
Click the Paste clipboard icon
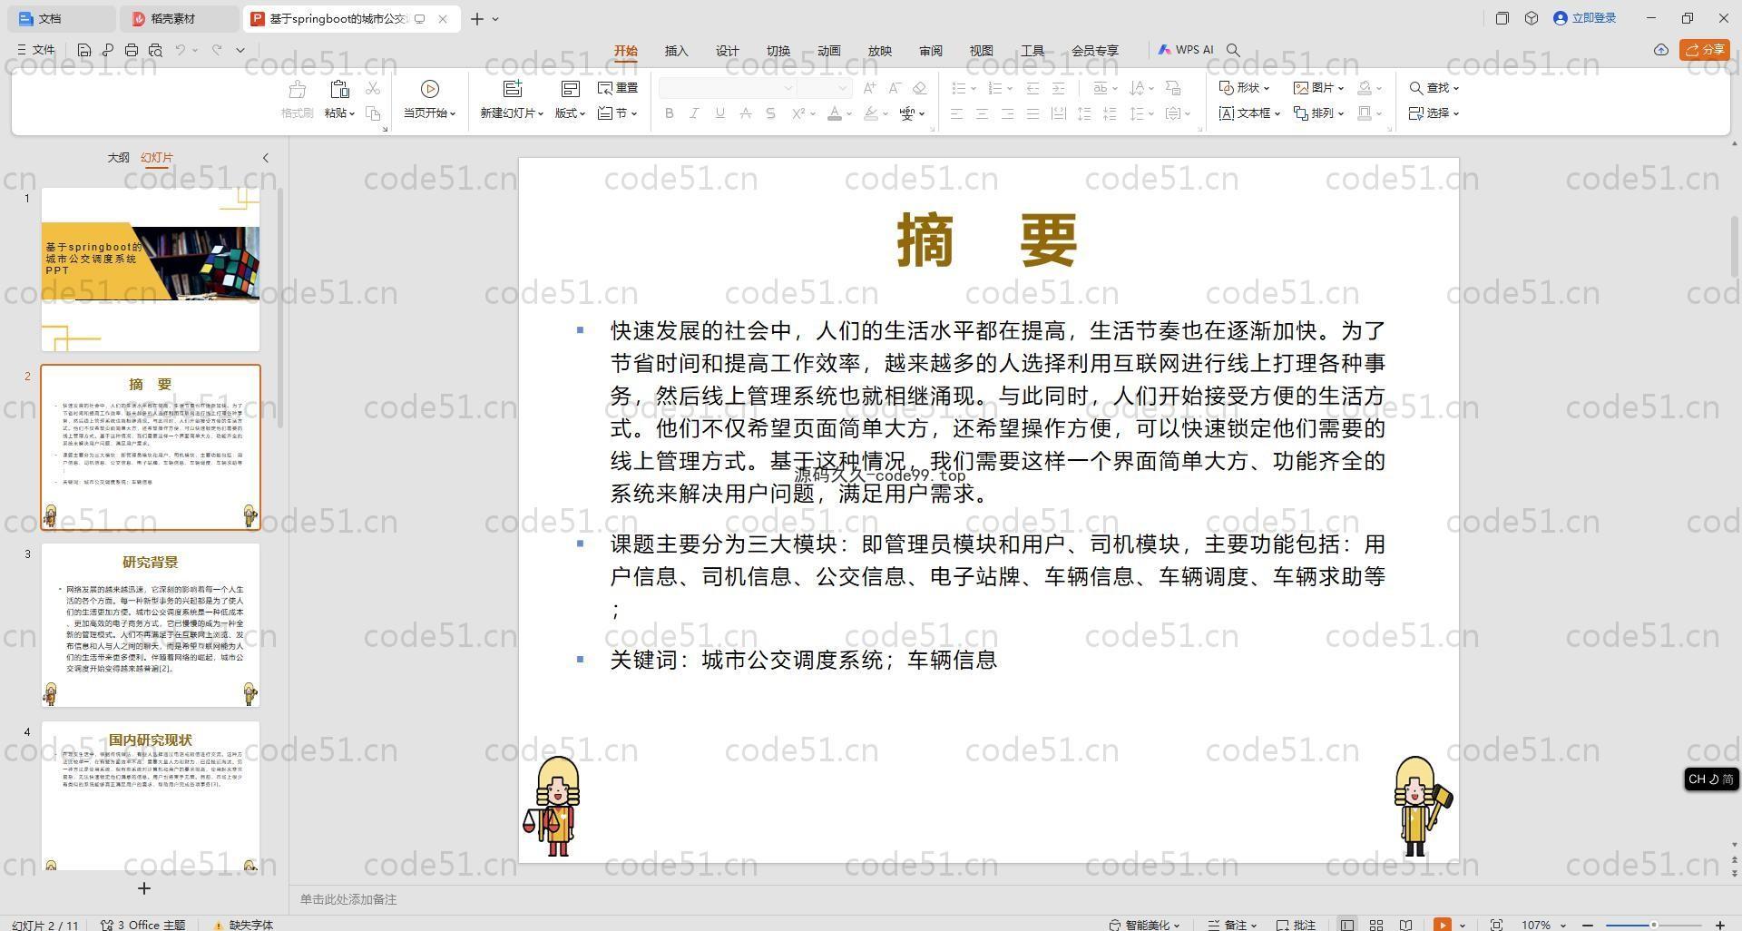tap(339, 89)
